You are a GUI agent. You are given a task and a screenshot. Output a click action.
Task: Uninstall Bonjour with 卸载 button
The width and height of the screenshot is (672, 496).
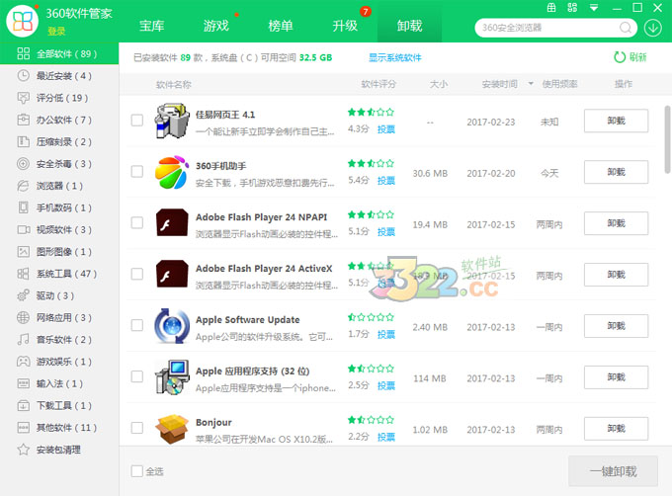pos(617,429)
